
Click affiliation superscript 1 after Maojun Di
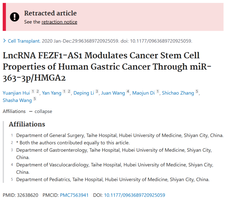coord(157,91)
